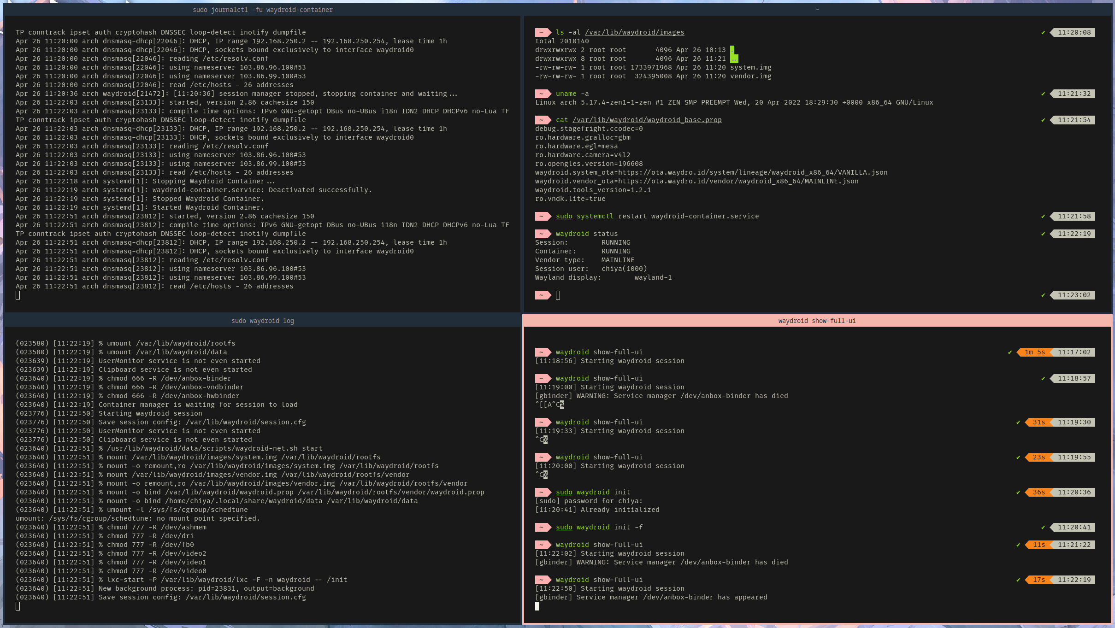Select the green ".." directory highlight in the listing
Image resolution: width=1115 pixels, height=628 pixels.
(733, 58)
